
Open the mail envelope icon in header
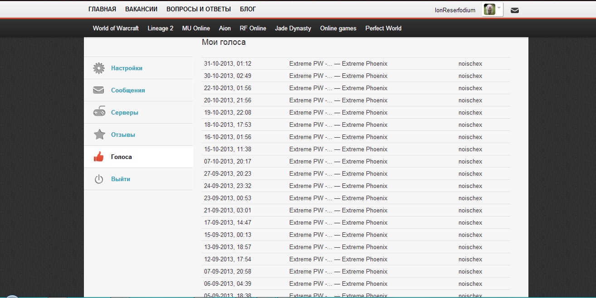coord(515,10)
